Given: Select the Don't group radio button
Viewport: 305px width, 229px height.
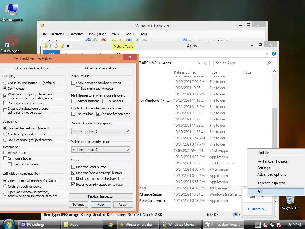Looking at the screenshot, I should point(5,88).
